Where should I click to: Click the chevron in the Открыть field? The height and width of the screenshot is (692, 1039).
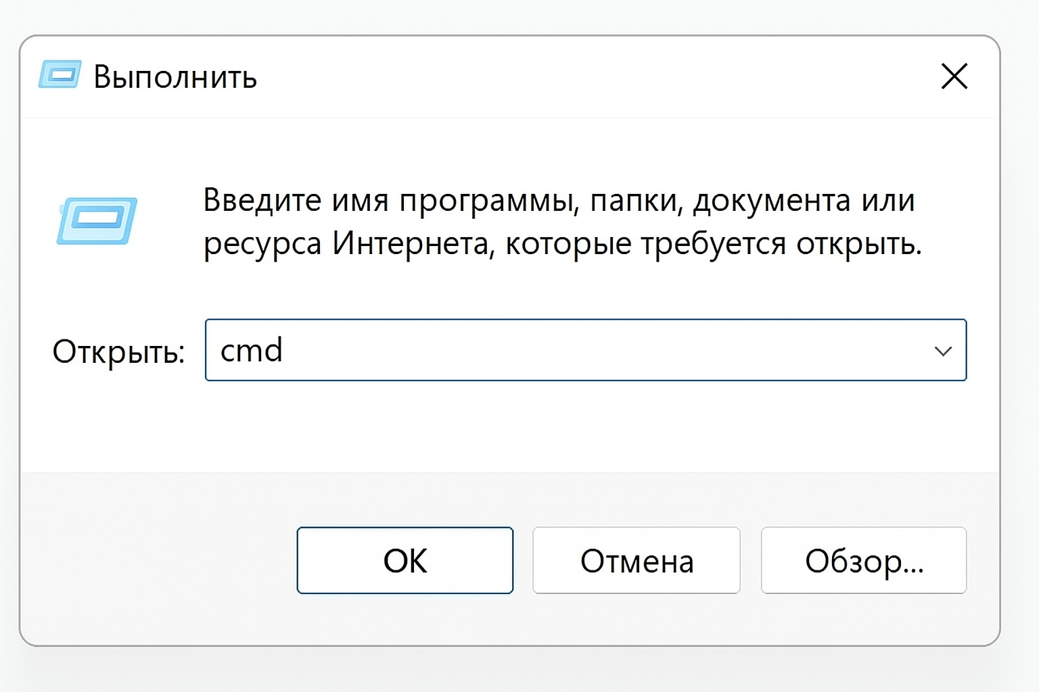coord(942,350)
